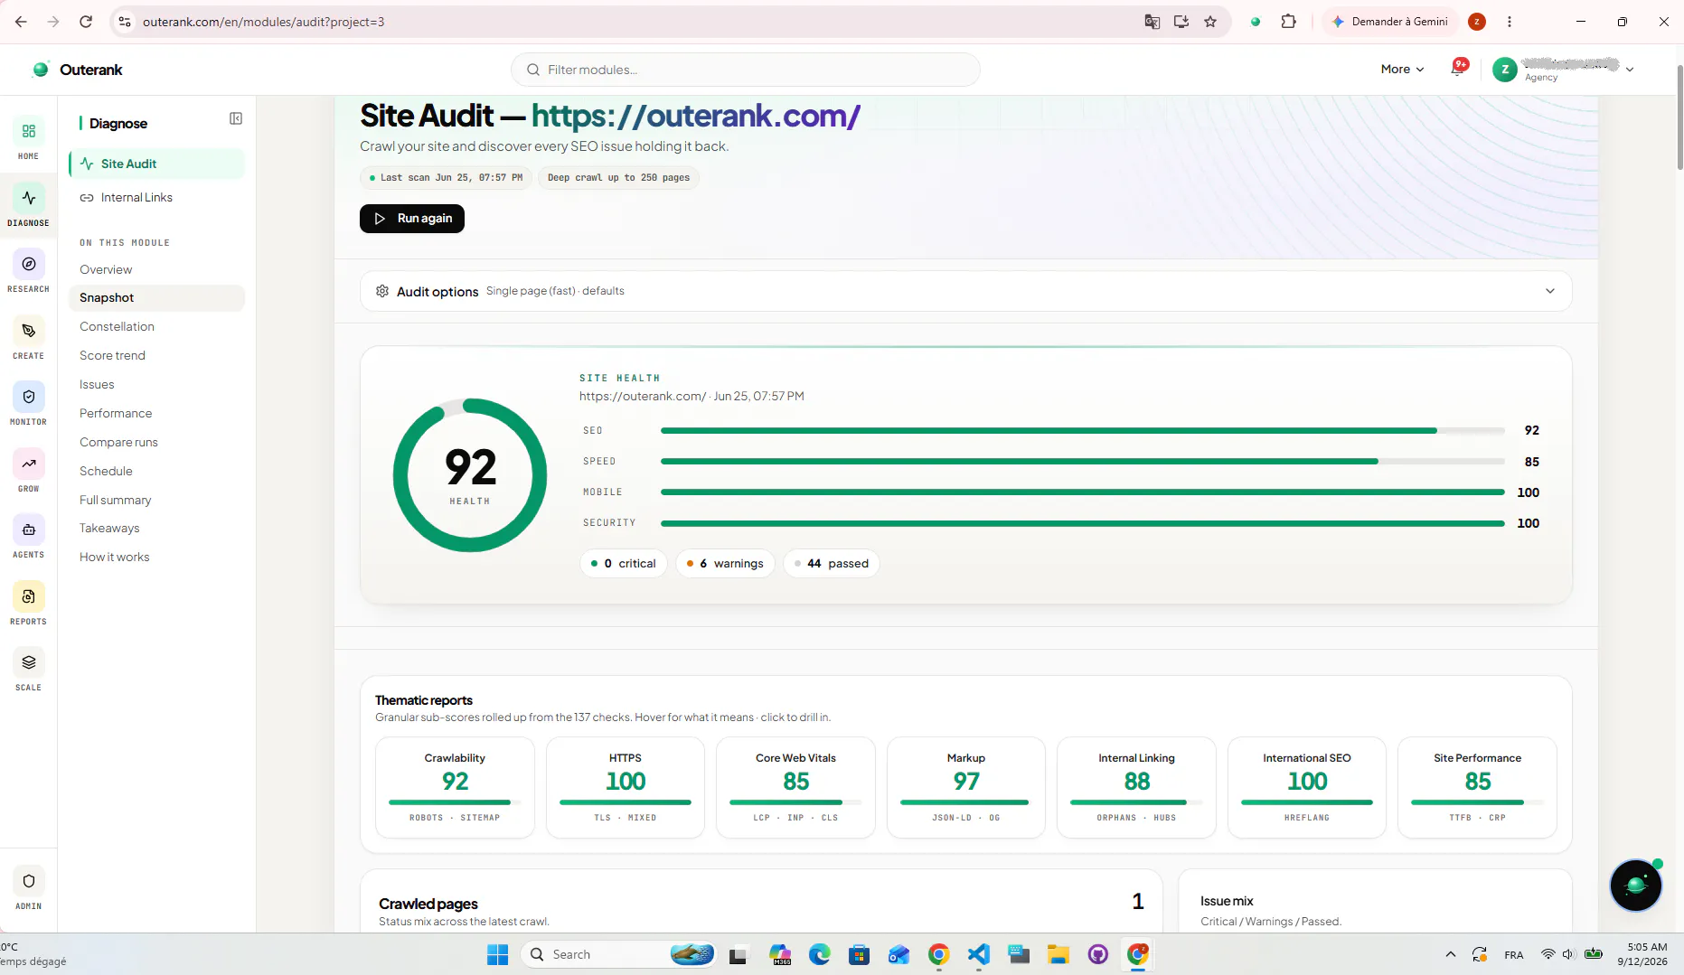
Task: Open the floating planet assistant button
Action: point(1636,886)
